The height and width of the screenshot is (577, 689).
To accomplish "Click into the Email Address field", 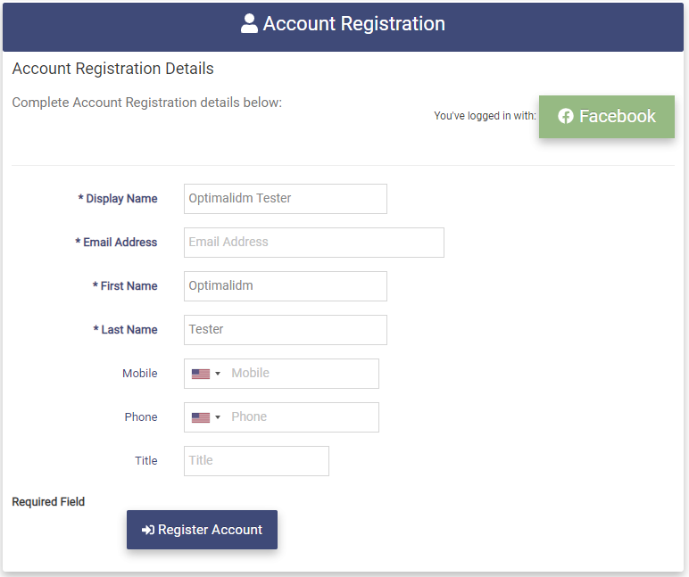I will (313, 243).
